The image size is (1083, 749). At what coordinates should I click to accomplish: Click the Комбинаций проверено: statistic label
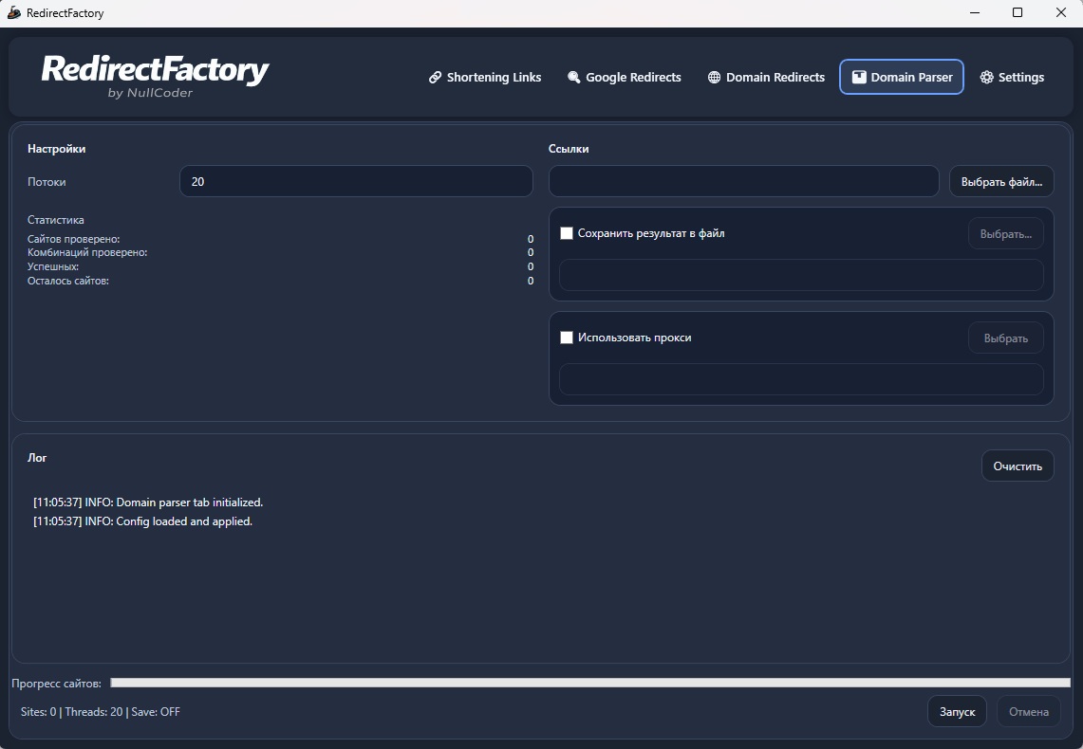tap(87, 252)
